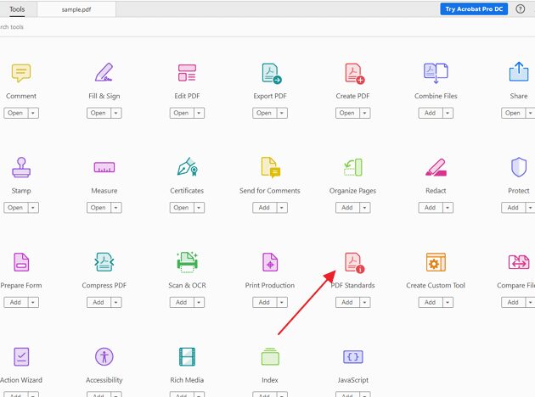The image size is (535, 397).
Task: Open dropdown arrow beside Combine Files Add
Action: point(448,113)
